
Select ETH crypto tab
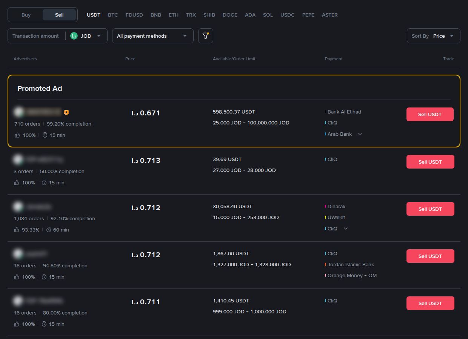point(174,15)
